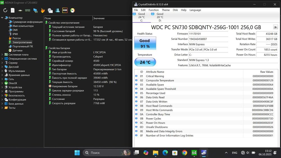Open the OSD panel icon
281x158 pixels.
[x=65, y=10]
